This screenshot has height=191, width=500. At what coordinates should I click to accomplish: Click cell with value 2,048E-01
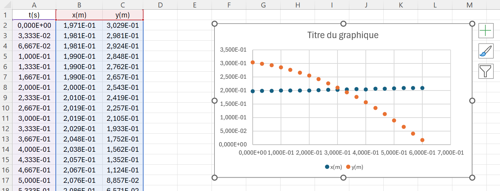coord(79,139)
